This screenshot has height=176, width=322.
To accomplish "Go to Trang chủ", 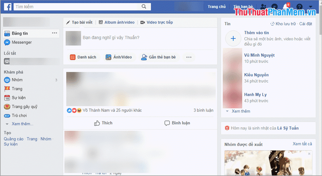I will pos(217,6).
